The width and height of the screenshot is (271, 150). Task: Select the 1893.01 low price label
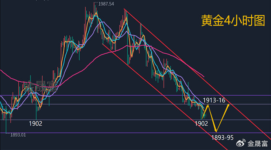pos(18,135)
